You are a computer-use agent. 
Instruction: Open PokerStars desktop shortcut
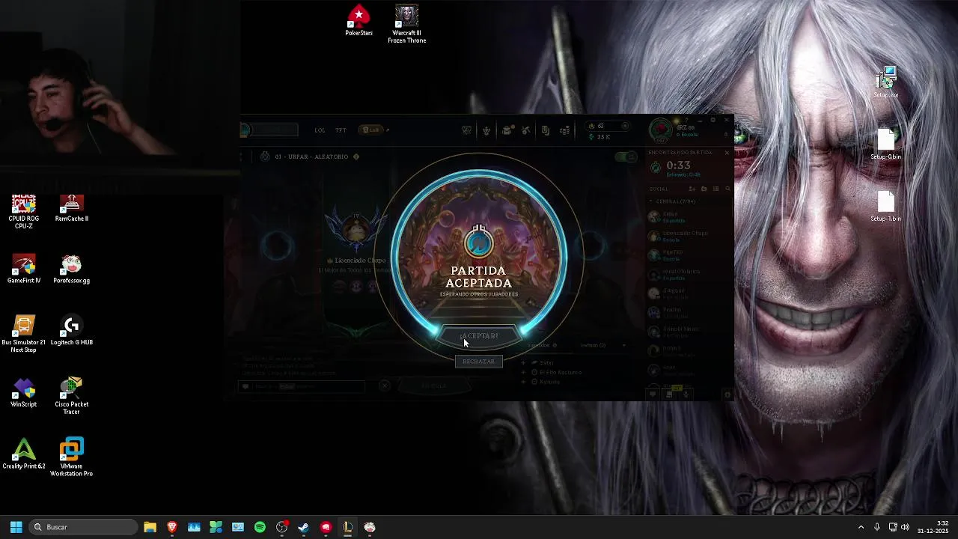pyautogui.click(x=359, y=21)
